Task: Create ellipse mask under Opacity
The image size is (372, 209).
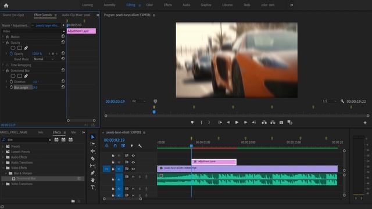Action: click(x=13, y=48)
